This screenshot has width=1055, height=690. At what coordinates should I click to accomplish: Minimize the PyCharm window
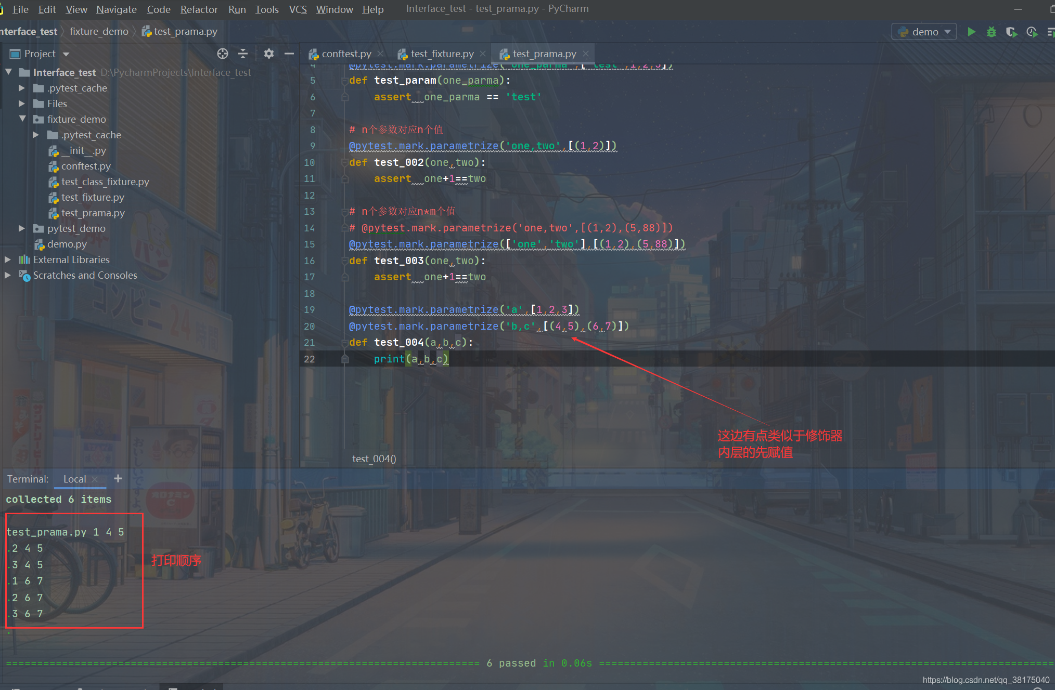click(1018, 9)
